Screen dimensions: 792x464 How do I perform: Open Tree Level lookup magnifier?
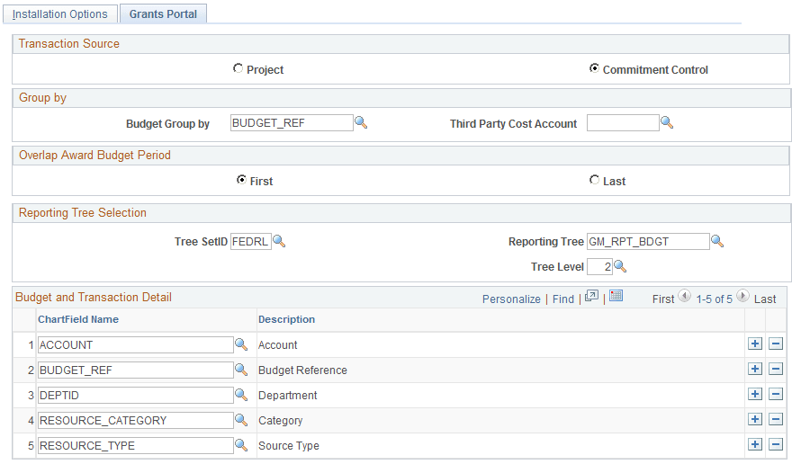tap(620, 266)
